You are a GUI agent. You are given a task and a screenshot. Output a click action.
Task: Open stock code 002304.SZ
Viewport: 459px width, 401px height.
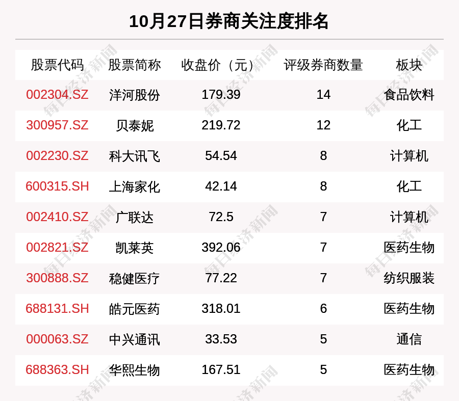[x=57, y=95]
